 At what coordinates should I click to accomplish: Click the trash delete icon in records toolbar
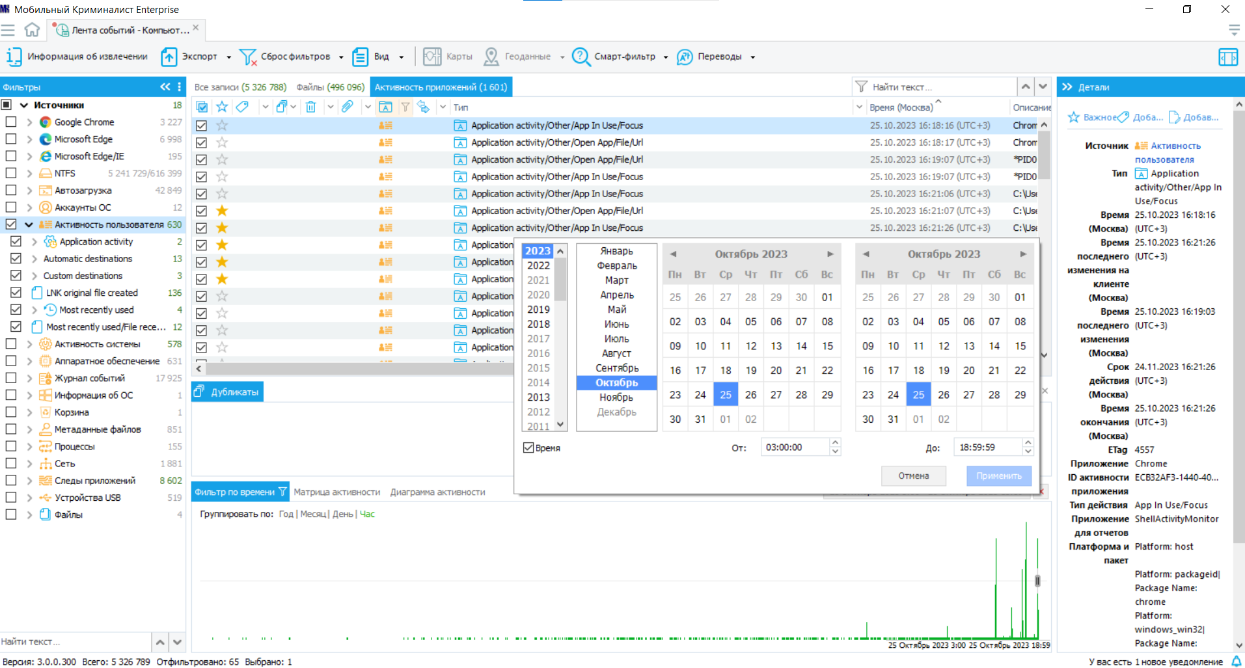coord(311,107)
